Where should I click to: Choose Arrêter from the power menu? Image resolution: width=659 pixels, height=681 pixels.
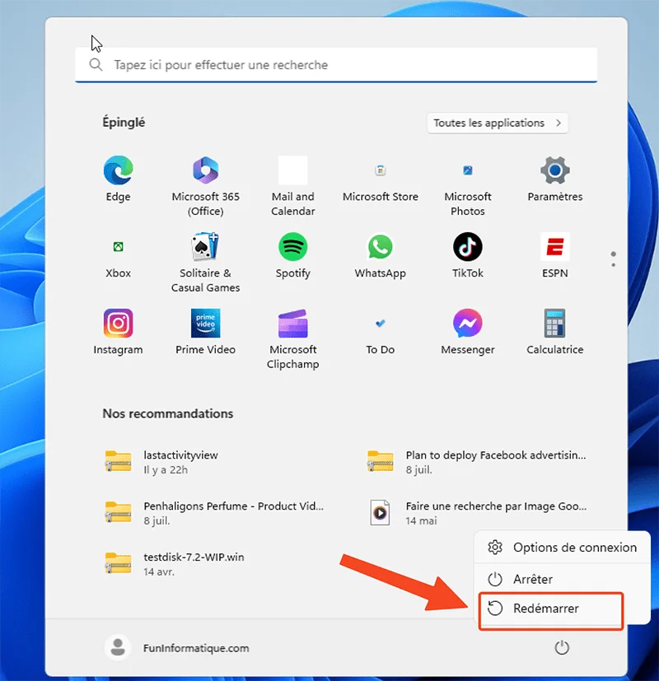click(550, 578)
